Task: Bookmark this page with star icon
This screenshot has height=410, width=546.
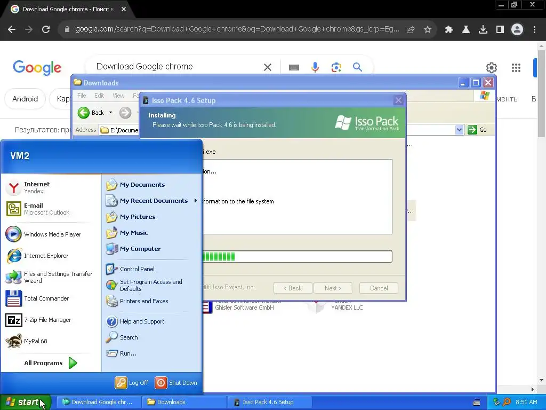Action: pos(428,29)
